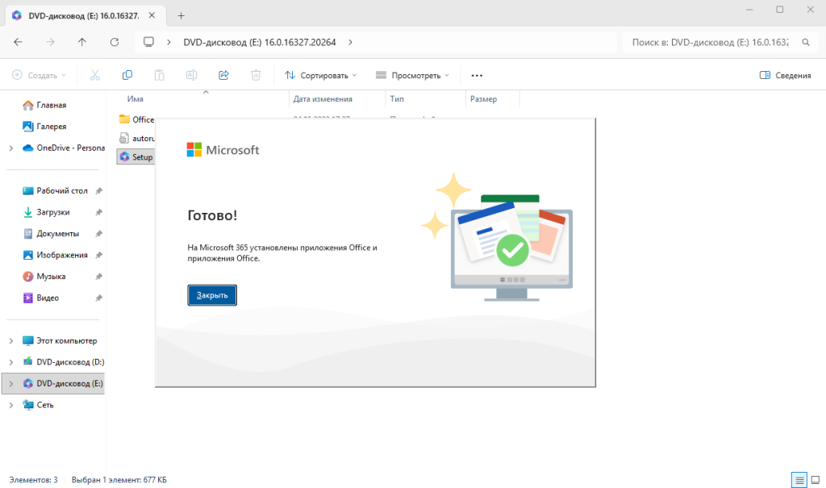Viewport: 826px width, 488px height.
Task: Click the Paste clipboard icon
Action: click(x=159, y=75)
